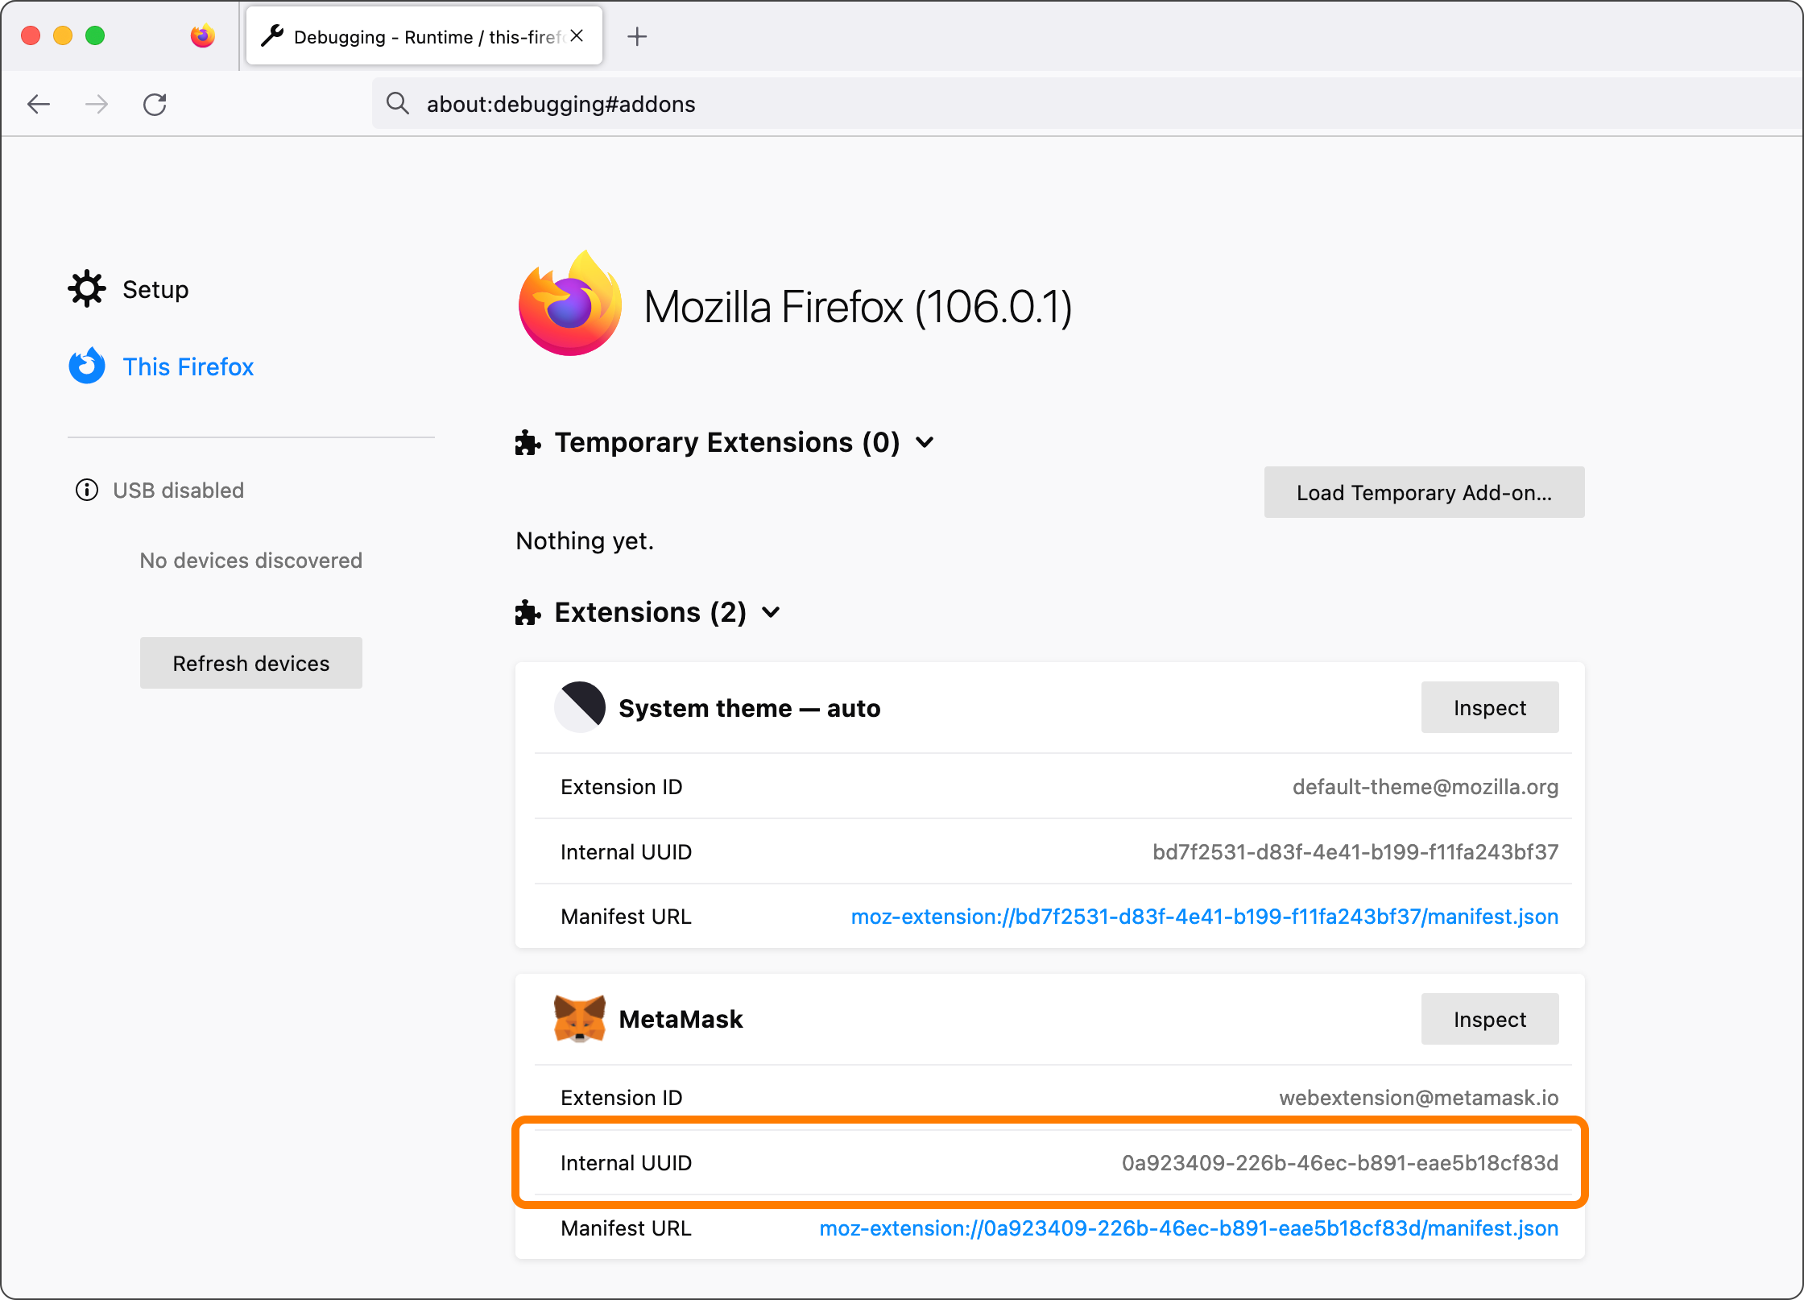Click the blue This Firefox icon

coord(87,366)
